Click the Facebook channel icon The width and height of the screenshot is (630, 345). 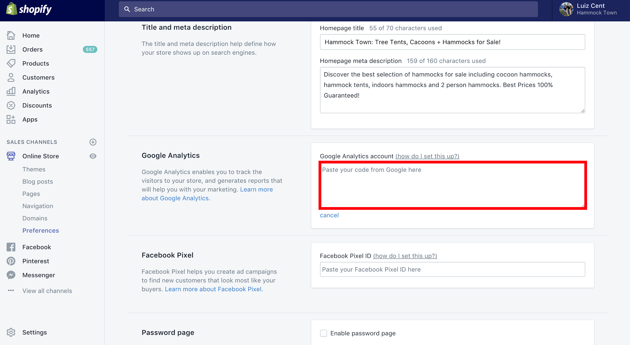11,247
